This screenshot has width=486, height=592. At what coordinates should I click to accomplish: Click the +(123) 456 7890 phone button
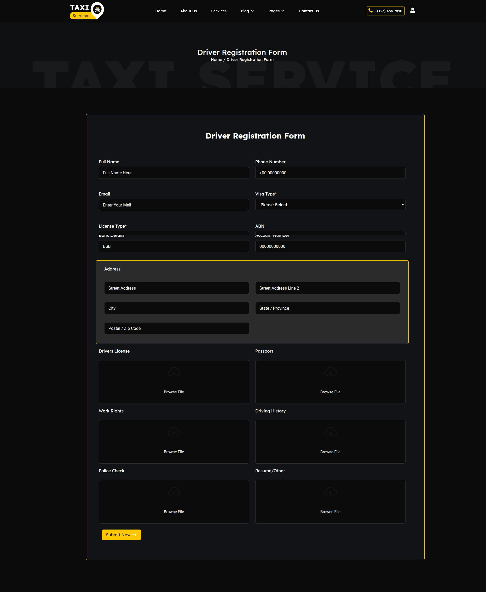tap(385, 11)
